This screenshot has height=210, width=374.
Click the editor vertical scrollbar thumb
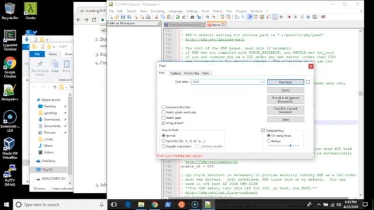(360, 93)
